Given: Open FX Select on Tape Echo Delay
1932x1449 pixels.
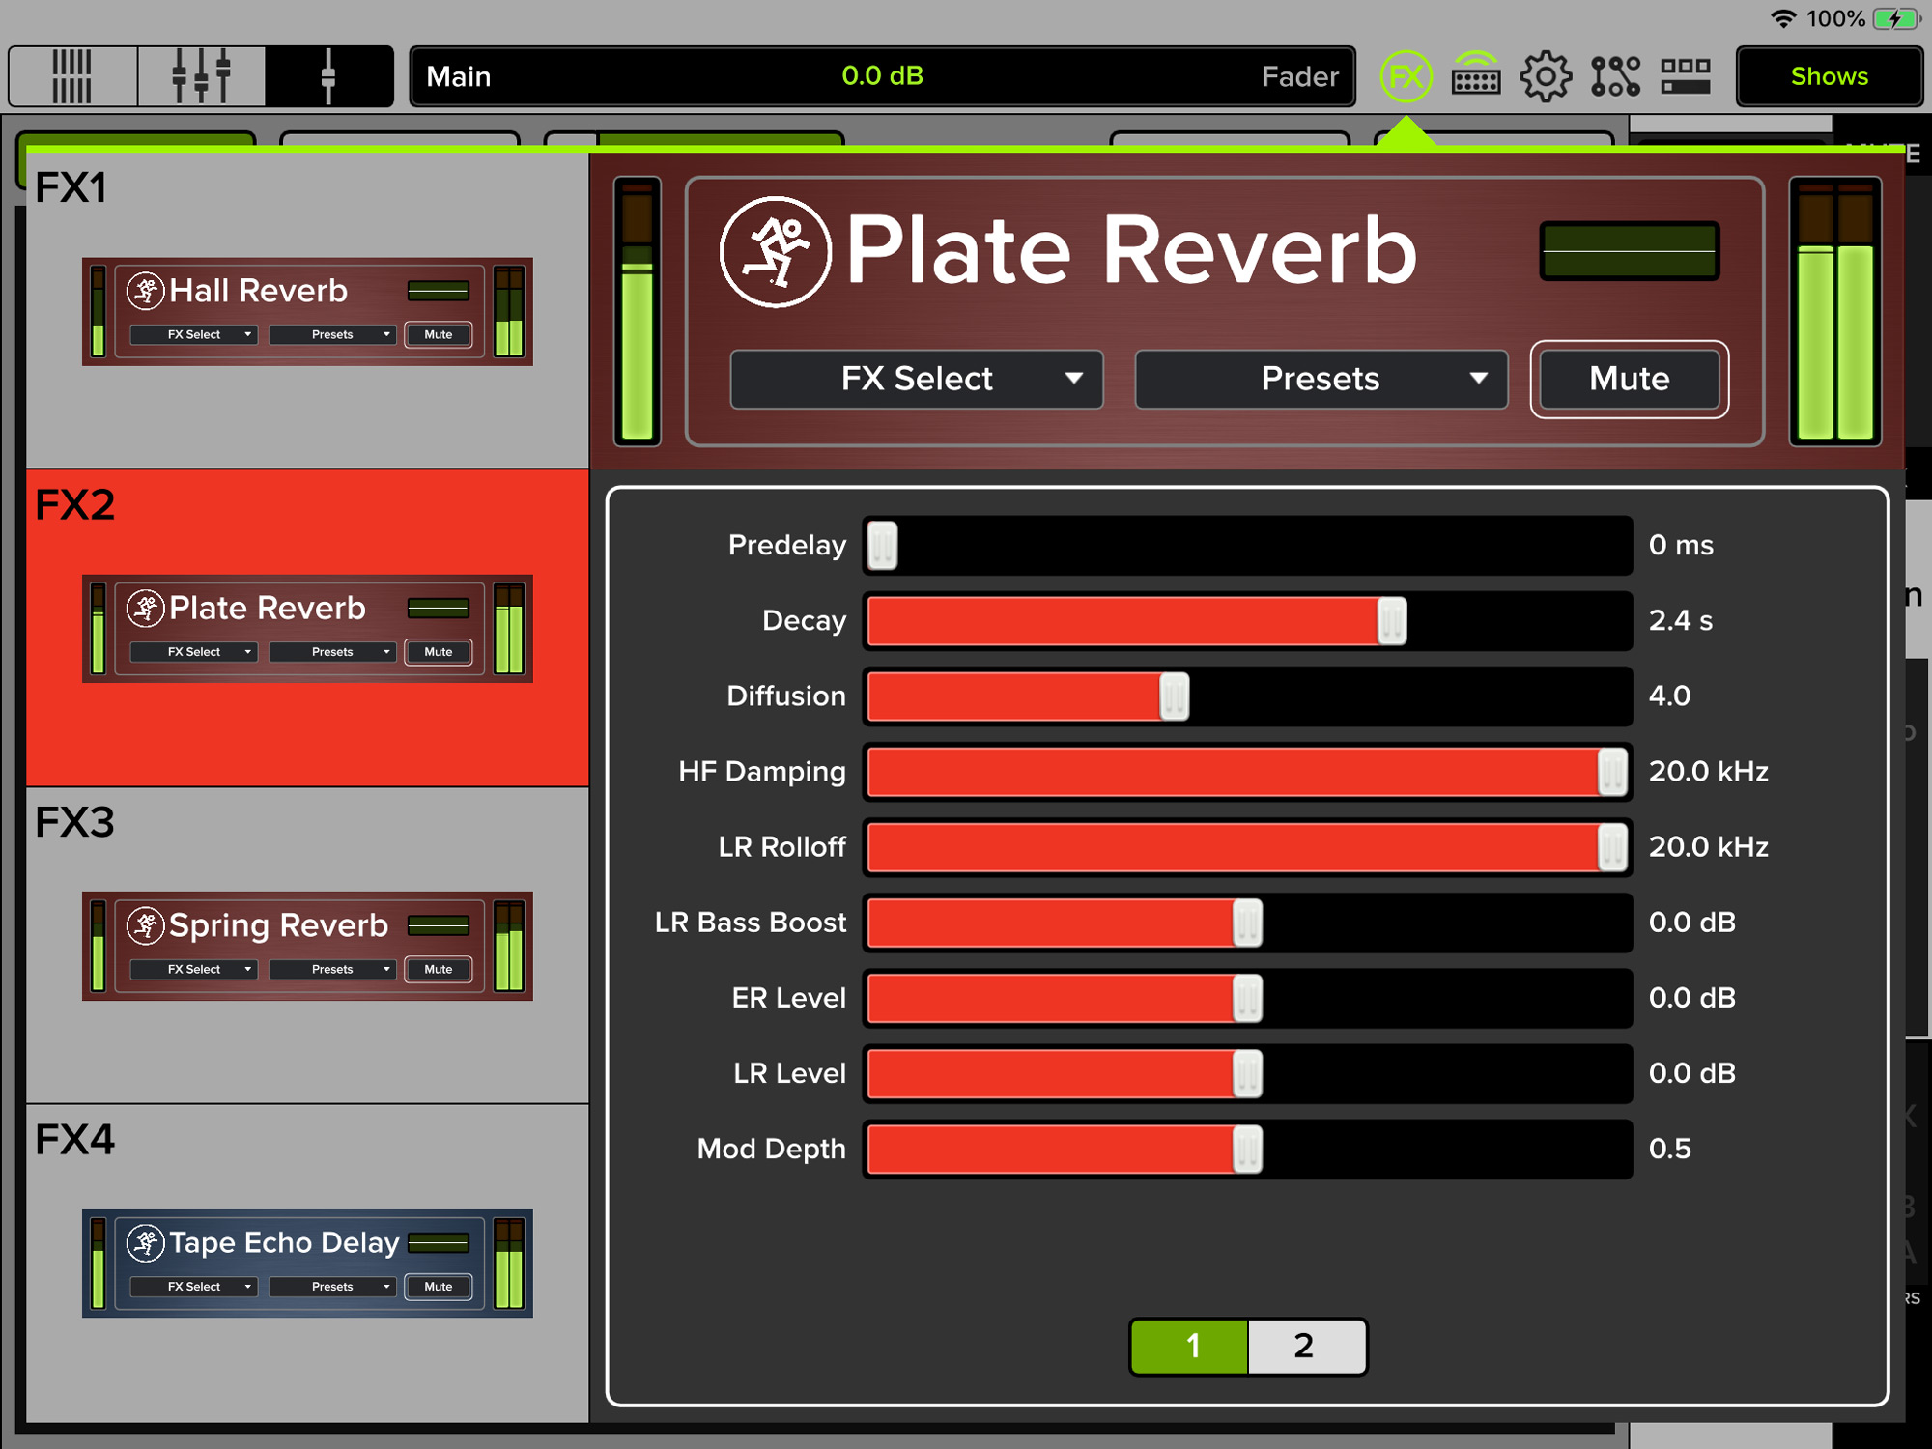Looking at the screenshot, I should [x=194, y=1287].
